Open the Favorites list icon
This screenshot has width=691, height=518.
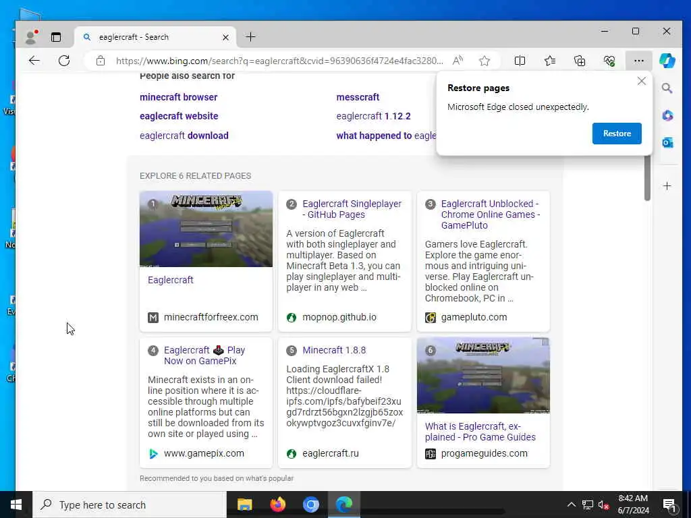tap(550, 61)
